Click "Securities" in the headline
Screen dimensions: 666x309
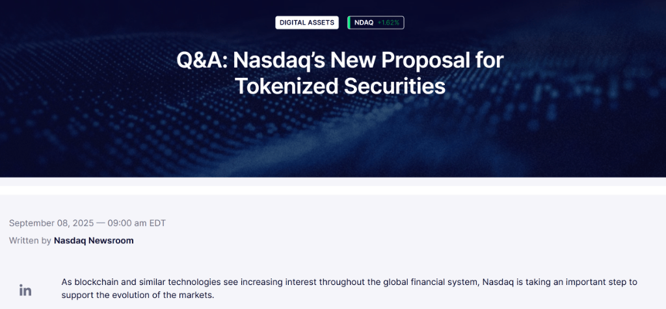399,86
